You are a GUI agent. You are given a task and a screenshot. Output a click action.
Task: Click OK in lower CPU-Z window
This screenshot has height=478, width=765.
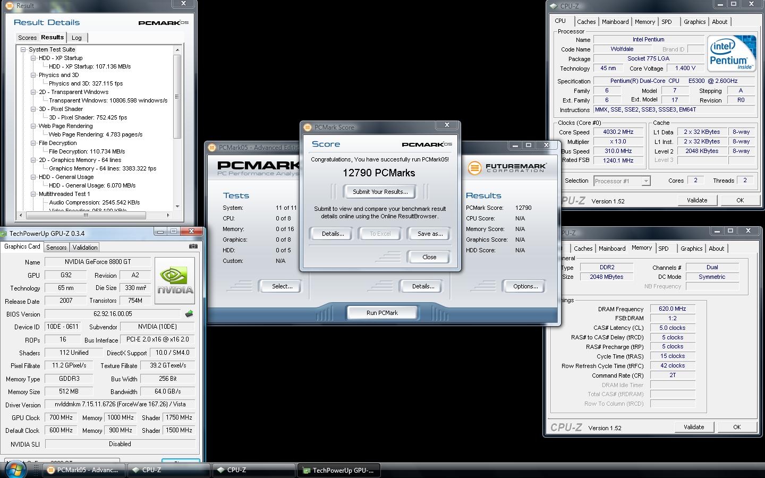(737, 427)
